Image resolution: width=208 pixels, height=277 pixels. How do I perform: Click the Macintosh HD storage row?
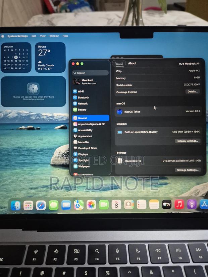[158, 161]
